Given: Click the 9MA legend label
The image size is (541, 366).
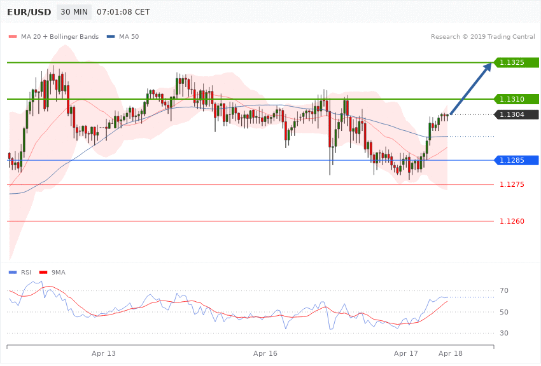Looking at the screenshot, I should click(x=59, y=273).
